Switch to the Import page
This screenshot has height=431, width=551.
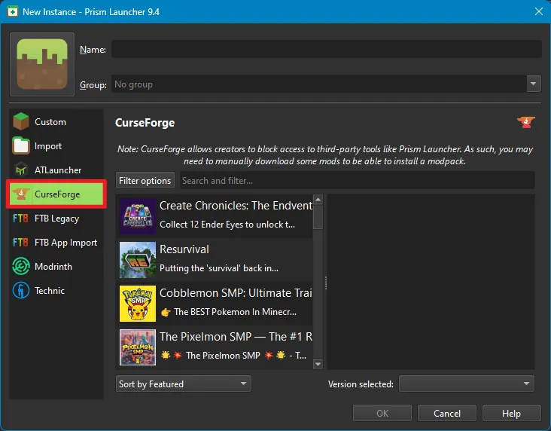56,145
